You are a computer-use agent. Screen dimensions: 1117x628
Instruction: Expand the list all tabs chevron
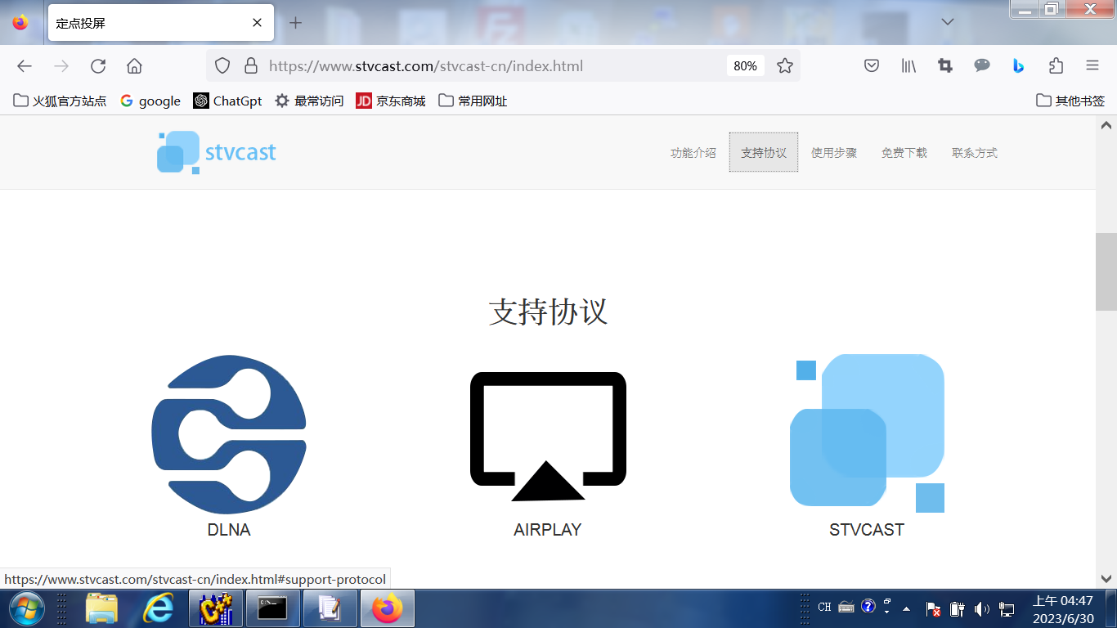pyautogui.click(x=948, y=22)
